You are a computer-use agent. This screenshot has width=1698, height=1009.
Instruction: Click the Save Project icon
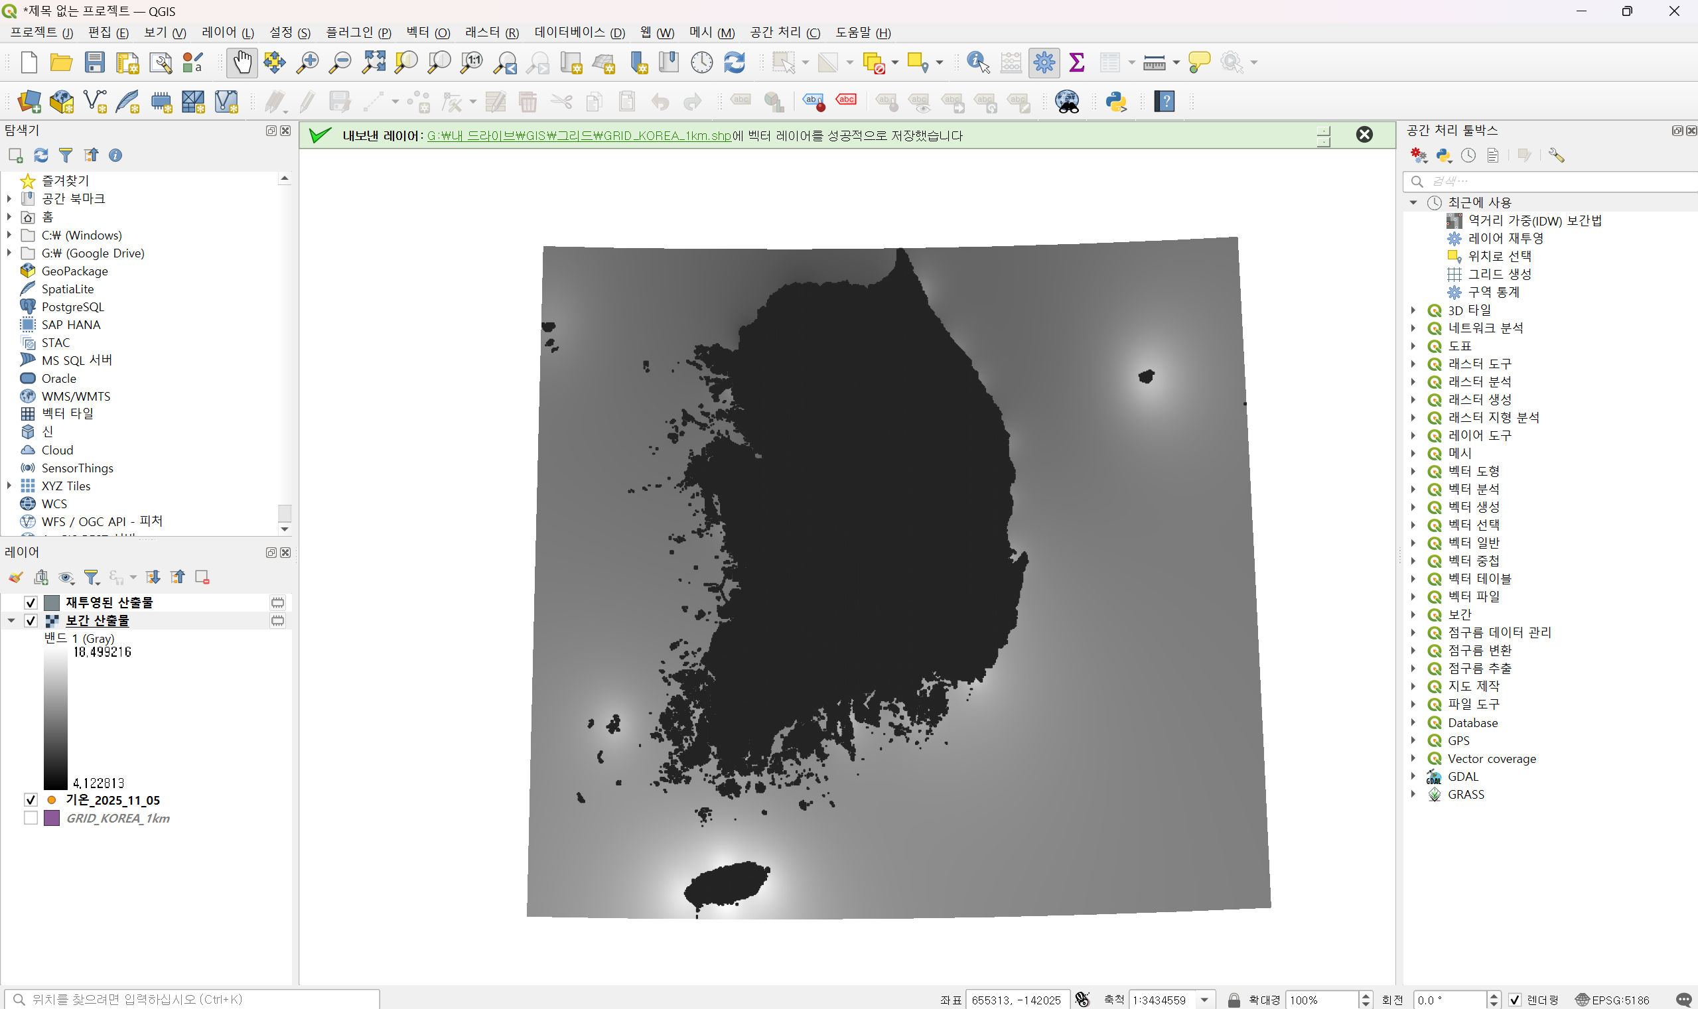coord(94,62)
